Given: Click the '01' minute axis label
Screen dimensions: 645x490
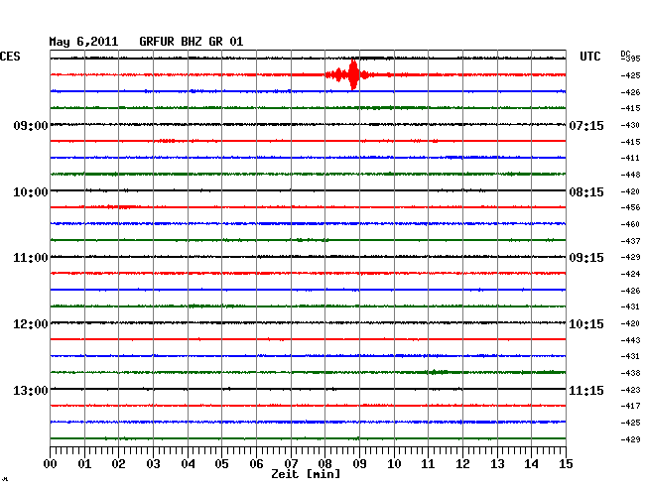Looking at the screenshot, I should click(x=84, y=463).
